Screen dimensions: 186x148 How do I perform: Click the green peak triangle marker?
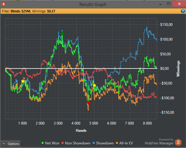63,33
